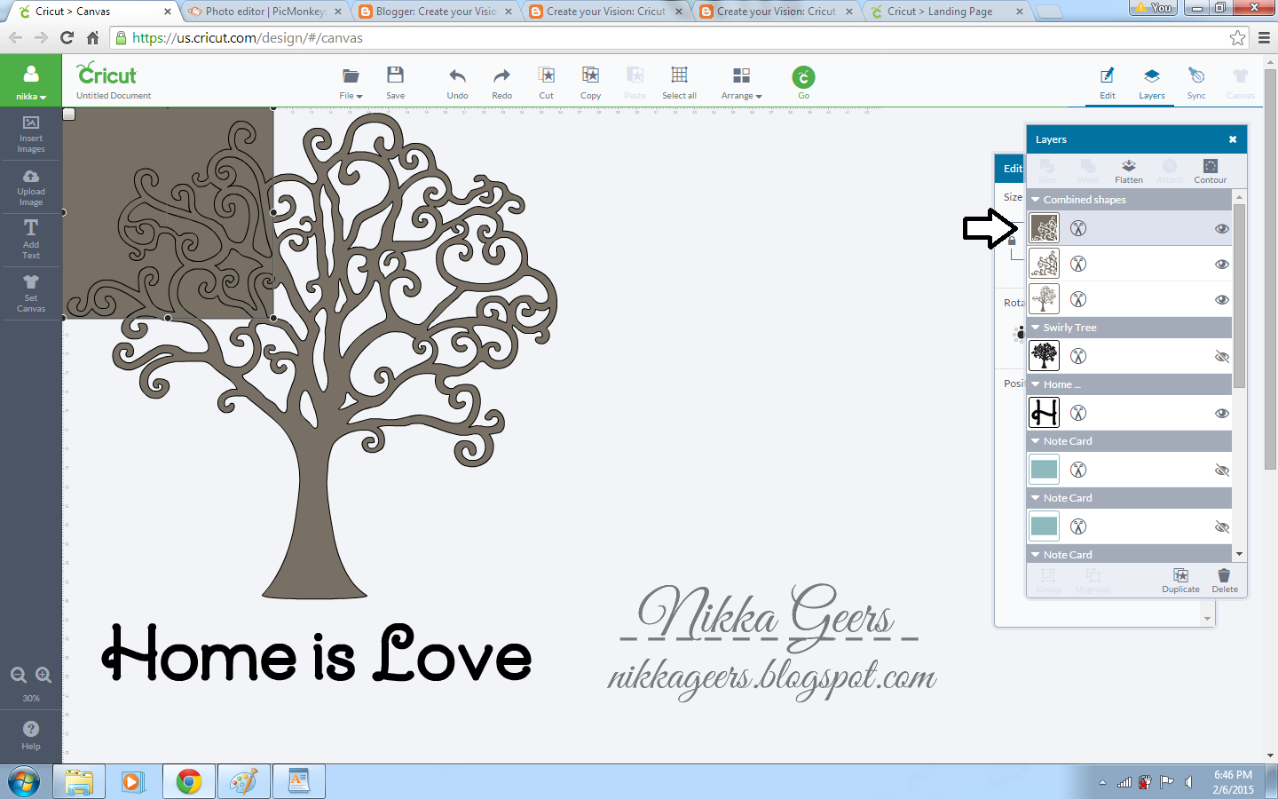The height and width of the screenshot is (799, 1278).
Task: Collapse the Combined shapes group
Action: click(1034, 199)
